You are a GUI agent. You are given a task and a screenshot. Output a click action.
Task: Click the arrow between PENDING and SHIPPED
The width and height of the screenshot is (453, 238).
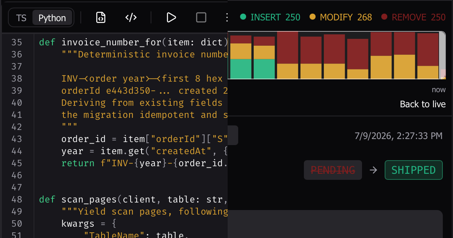coord(373,170)
